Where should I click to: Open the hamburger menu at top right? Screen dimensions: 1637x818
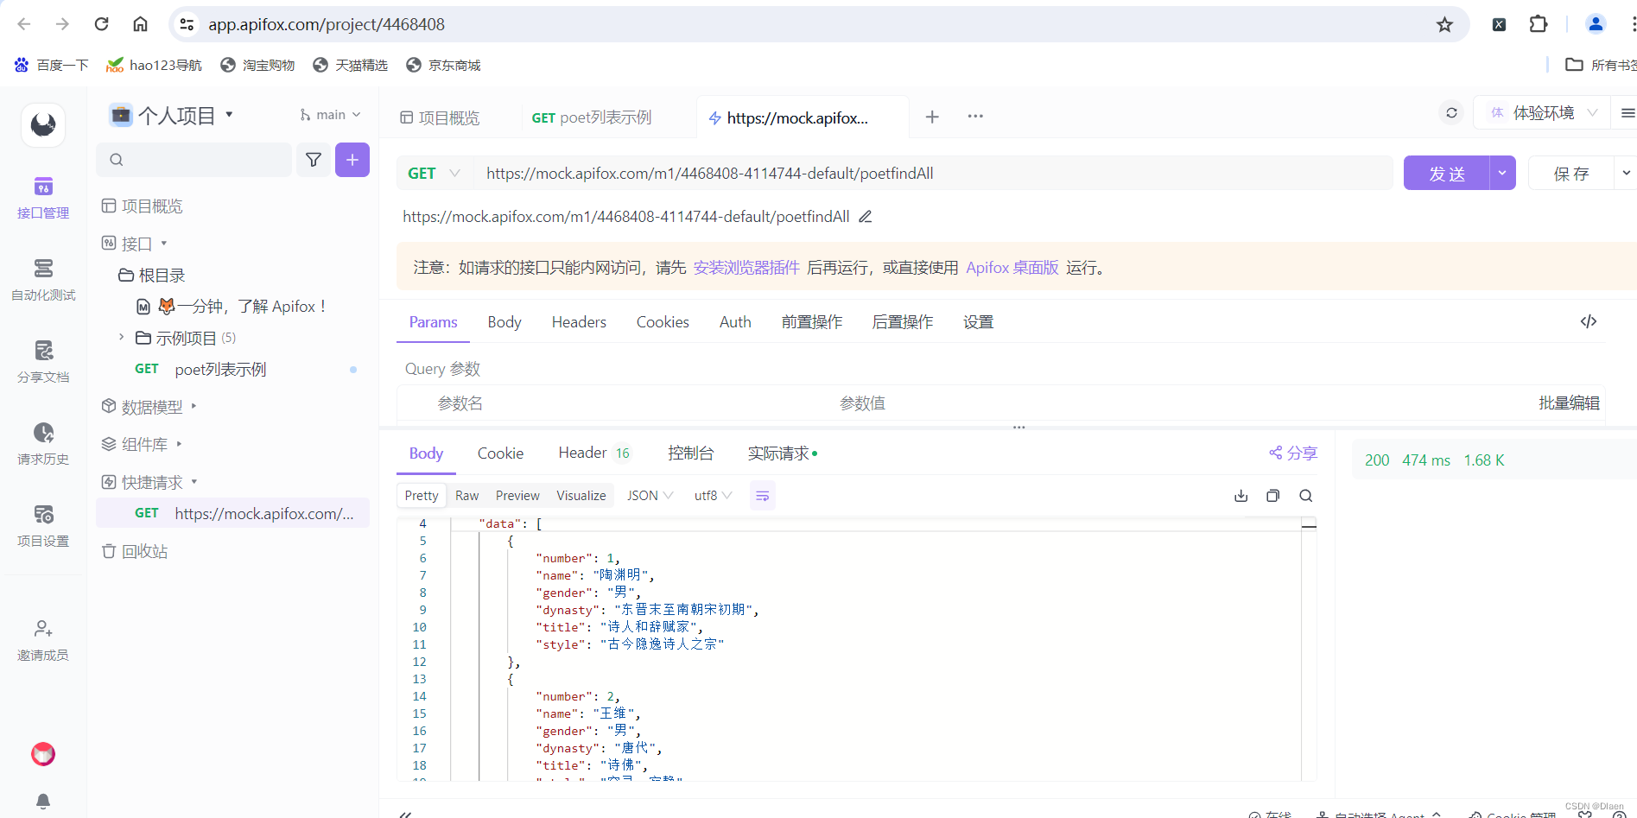[x=1627, y=113]
